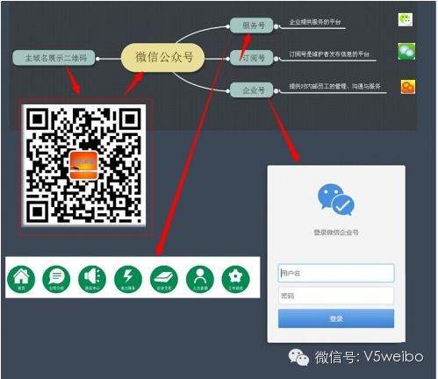Select the 微信公众号 central node
This screenshot has height=379, width=438.
163,57
